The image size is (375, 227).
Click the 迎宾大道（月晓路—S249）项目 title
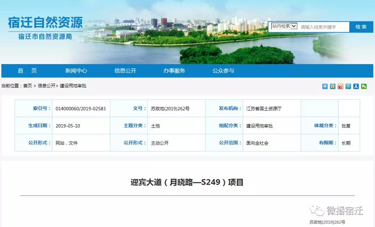point(187,182)
